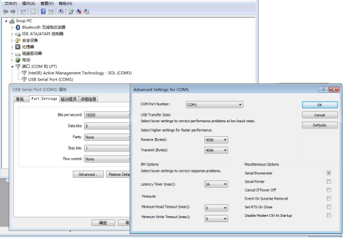
Task: Click the 端口 (COM 和 LPT) port icon
Action: tap(18, 66)
